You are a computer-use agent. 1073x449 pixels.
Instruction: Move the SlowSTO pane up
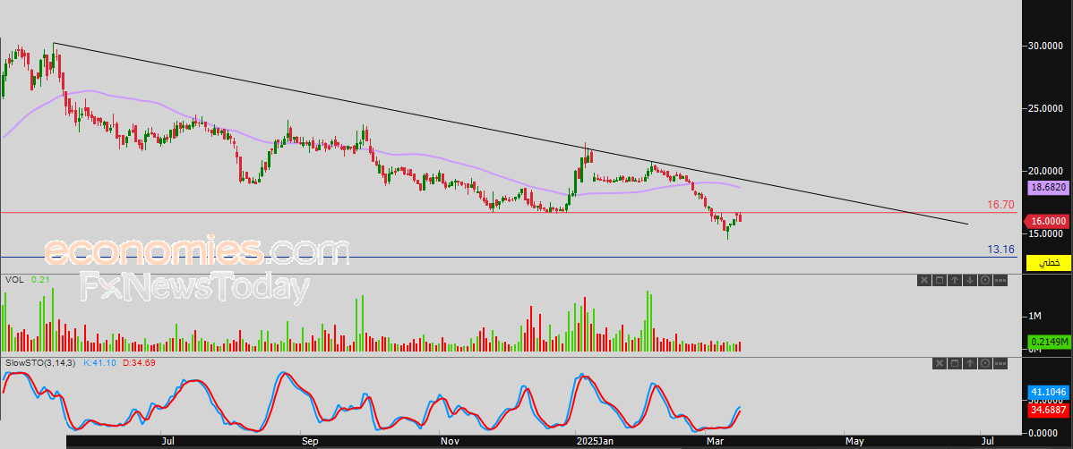pyautogui.click(x=970, y=363)
